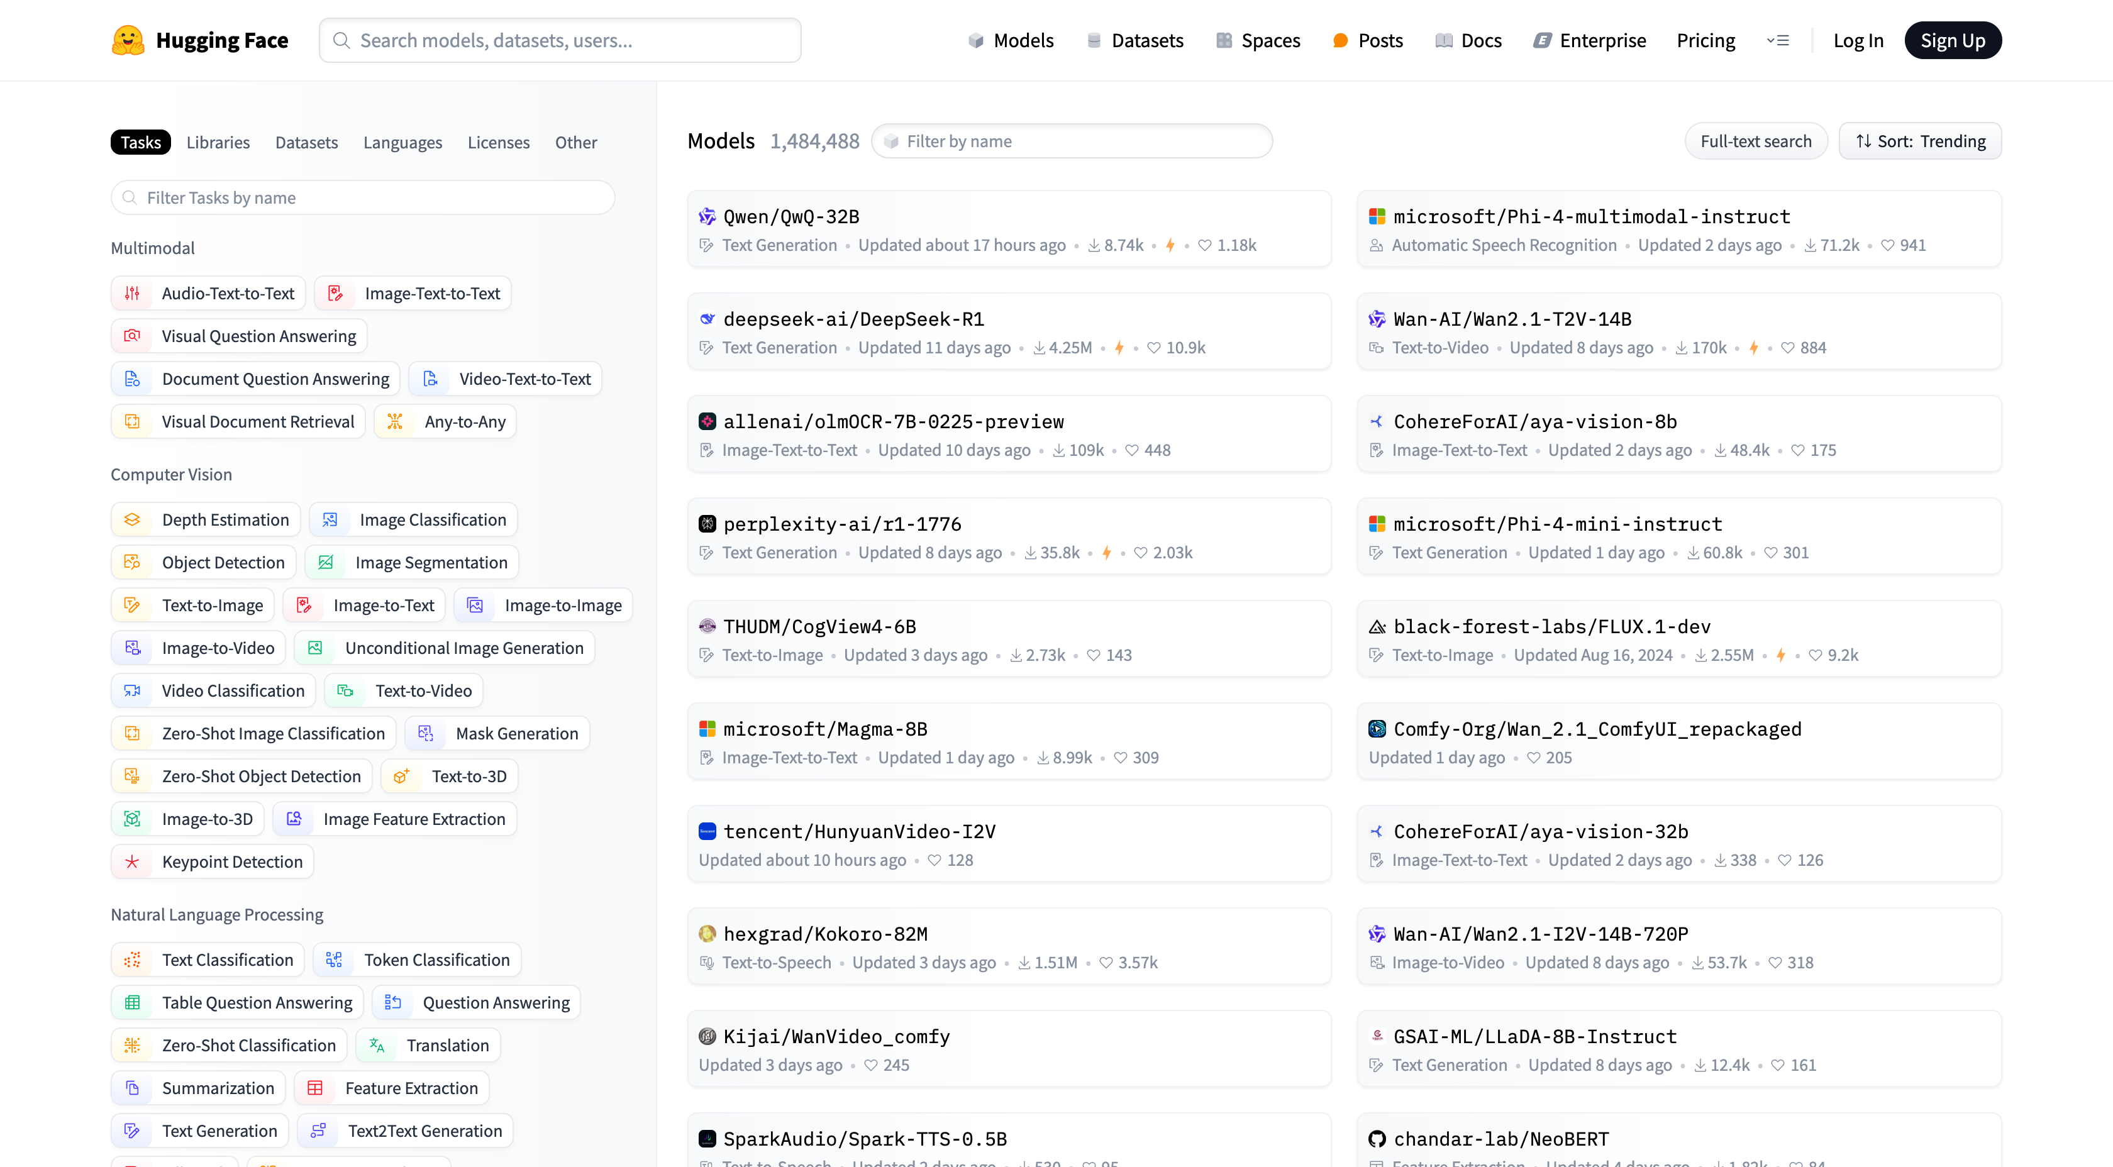Enable the Any-to-Any task filter
This screenshot has height=1167, width=2113.
click(x=445, y=421)
